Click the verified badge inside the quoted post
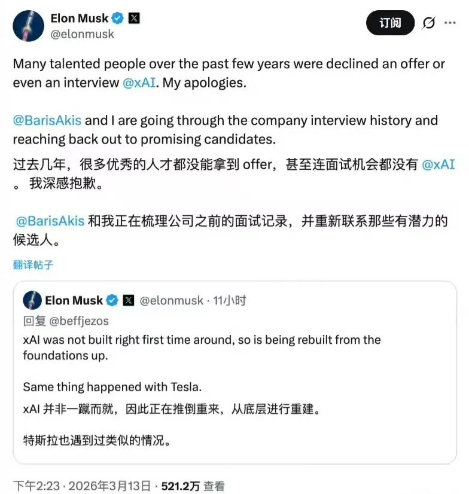Viewport: 469px width, 494px height. (x=112, y=300)
